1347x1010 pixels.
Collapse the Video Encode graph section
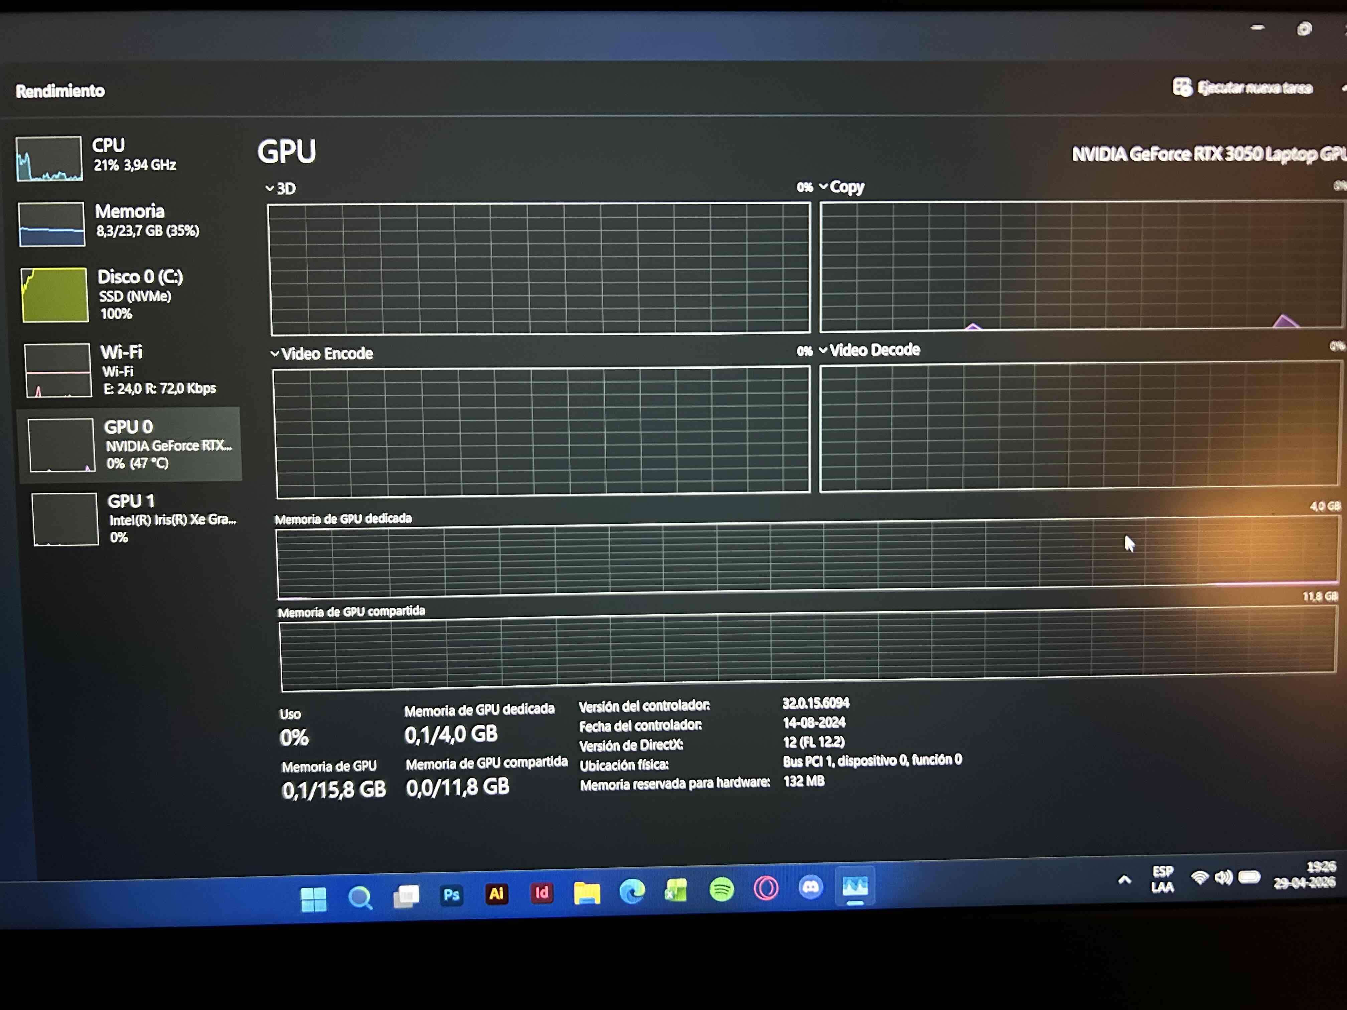275,353
